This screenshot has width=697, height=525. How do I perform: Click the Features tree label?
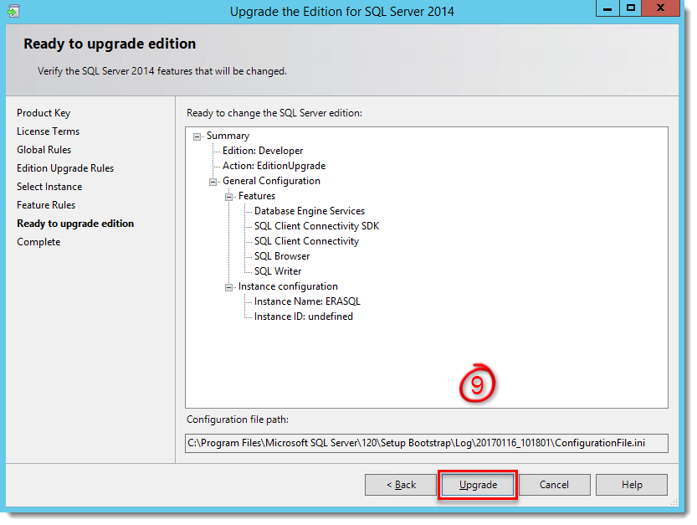tap(257, 196)
